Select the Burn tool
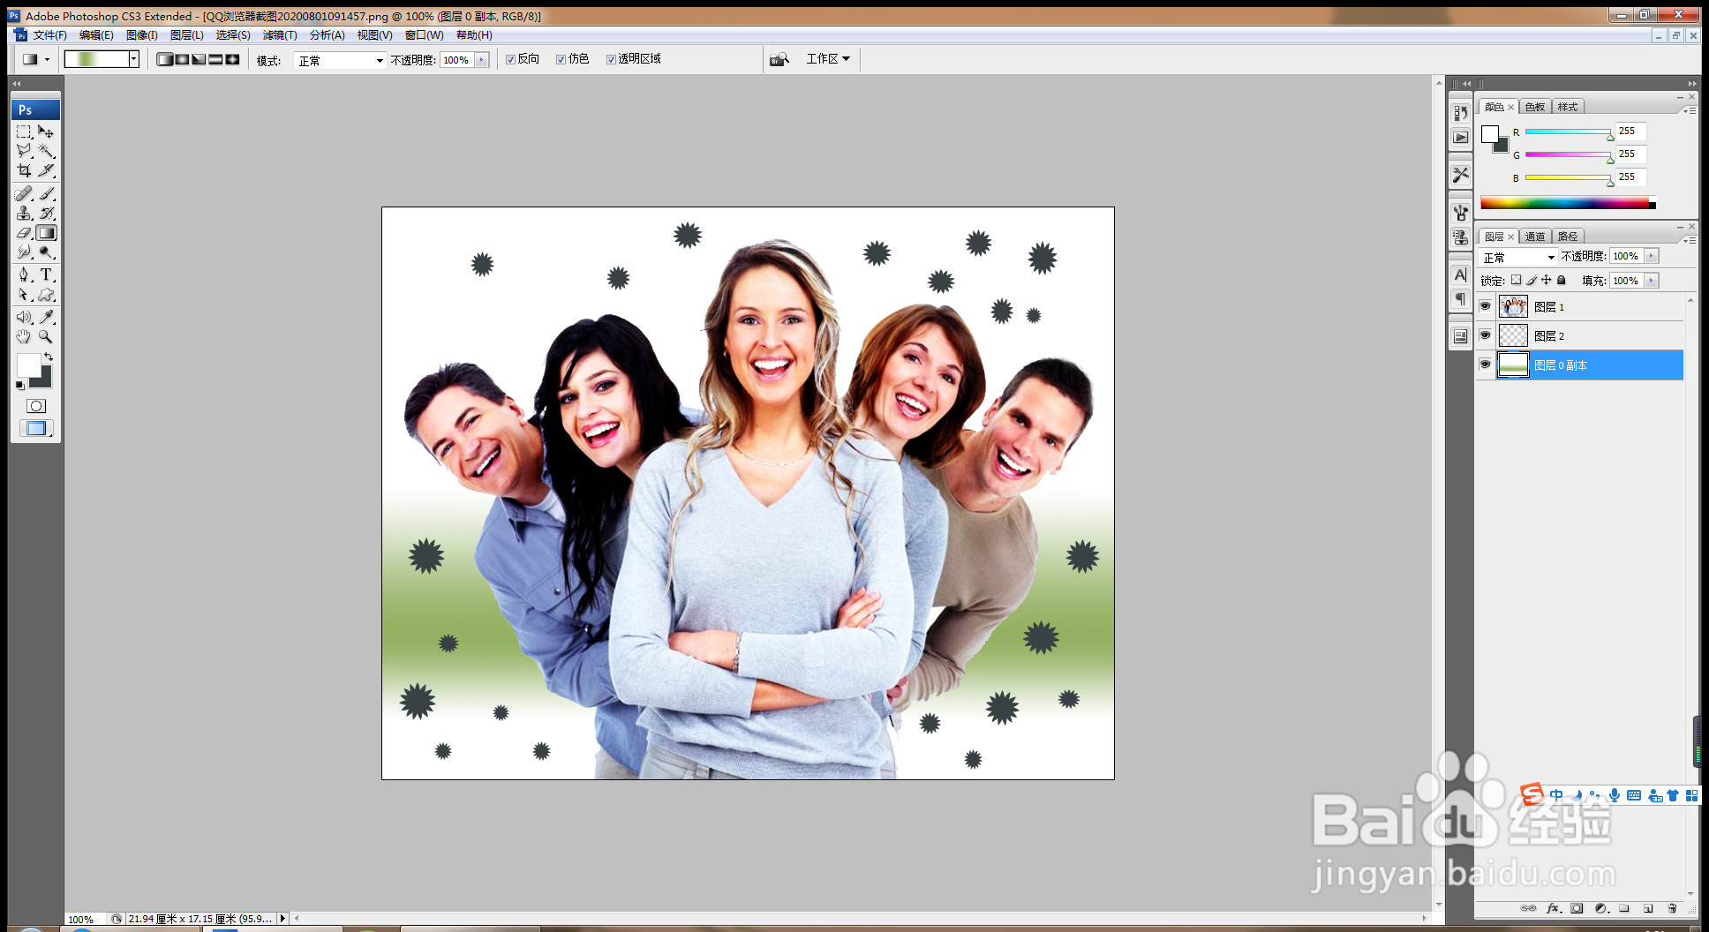Screen dimensions: 1709x932 (x=47, y=252)
